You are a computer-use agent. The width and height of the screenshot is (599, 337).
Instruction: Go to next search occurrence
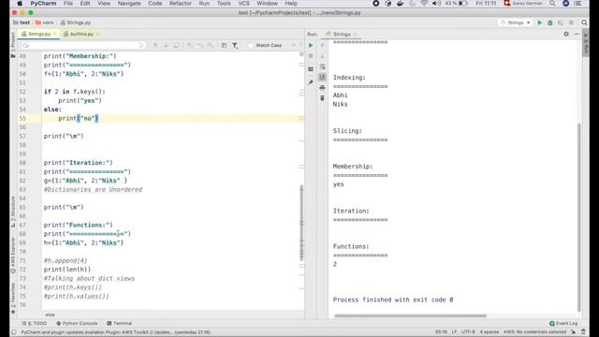point(166,46)
